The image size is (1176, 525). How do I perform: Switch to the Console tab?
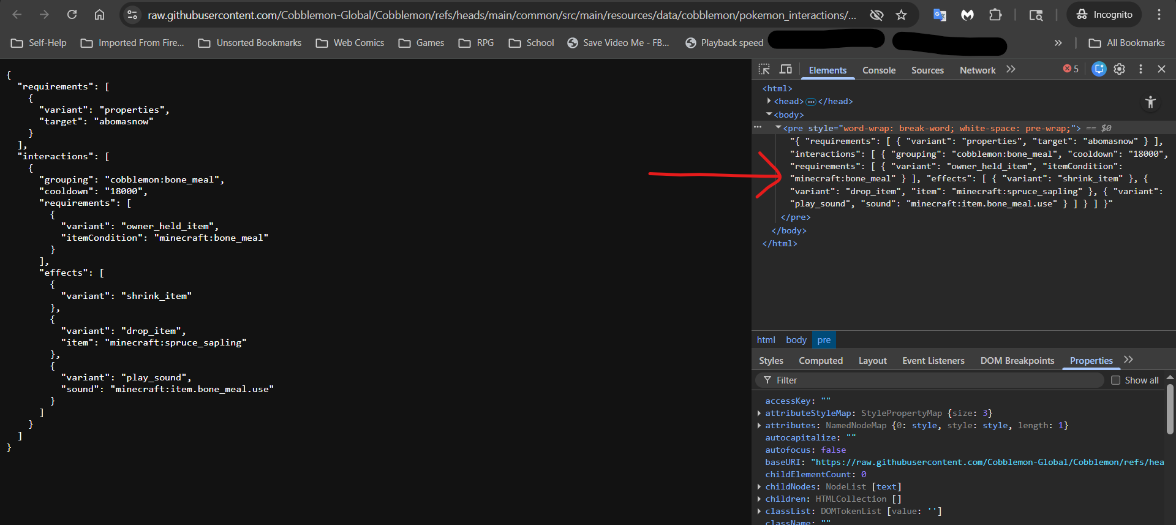click(x=879, y=70)
